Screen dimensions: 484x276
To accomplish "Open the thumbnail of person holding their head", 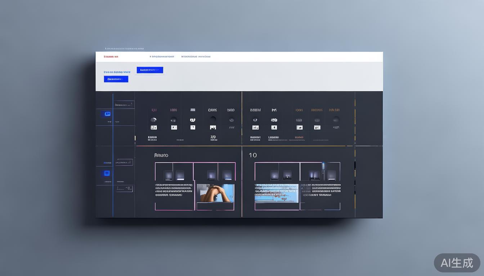I will 215,193.
